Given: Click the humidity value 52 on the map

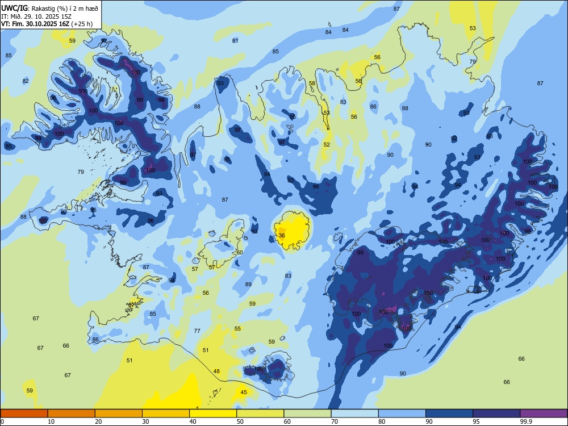Looking at the screenshot, I should 327,144.
